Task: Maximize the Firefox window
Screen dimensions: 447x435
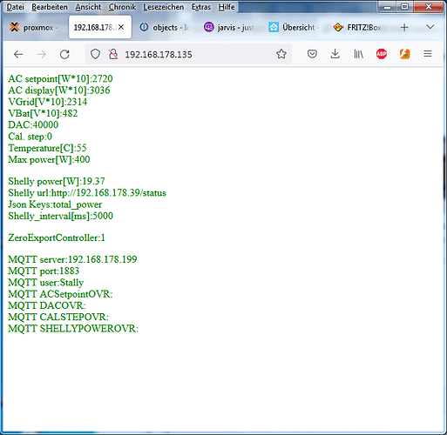Action: click(404, 6)
